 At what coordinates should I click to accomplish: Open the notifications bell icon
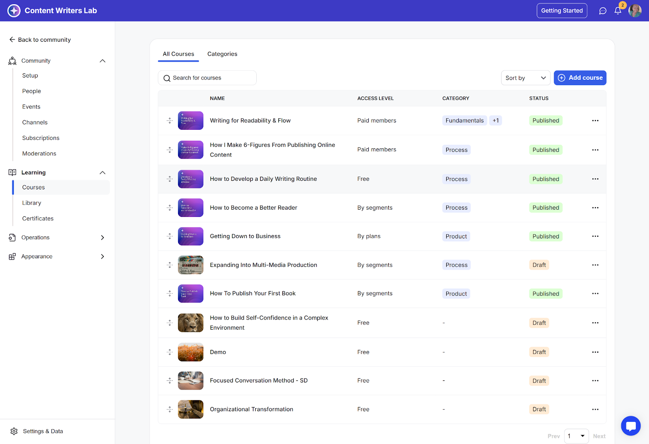(618, 11)
